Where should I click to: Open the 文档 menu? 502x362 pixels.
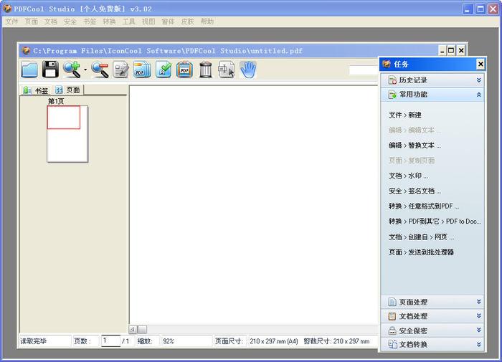[51, 22]
